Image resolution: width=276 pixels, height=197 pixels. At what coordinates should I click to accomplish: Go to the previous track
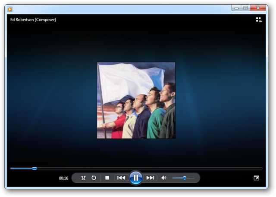tap(121, 178)
